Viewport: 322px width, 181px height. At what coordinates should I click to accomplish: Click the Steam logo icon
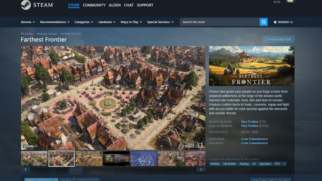coord(26,5)
